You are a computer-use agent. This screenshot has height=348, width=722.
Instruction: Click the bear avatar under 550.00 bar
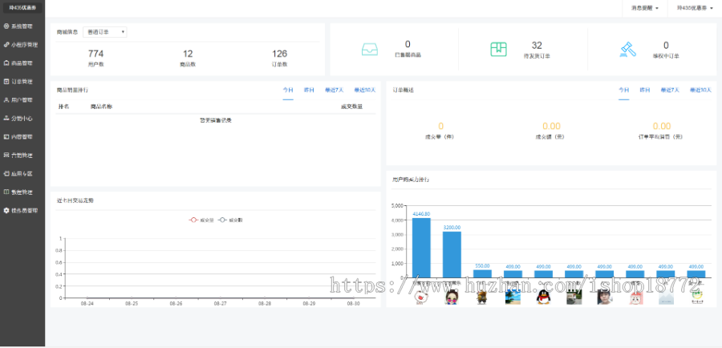[482, 297]
